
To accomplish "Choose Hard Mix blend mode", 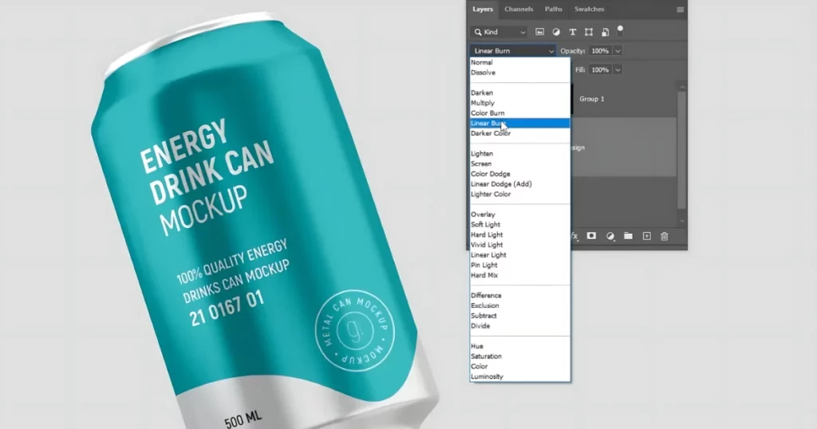I will pos(520,275).
